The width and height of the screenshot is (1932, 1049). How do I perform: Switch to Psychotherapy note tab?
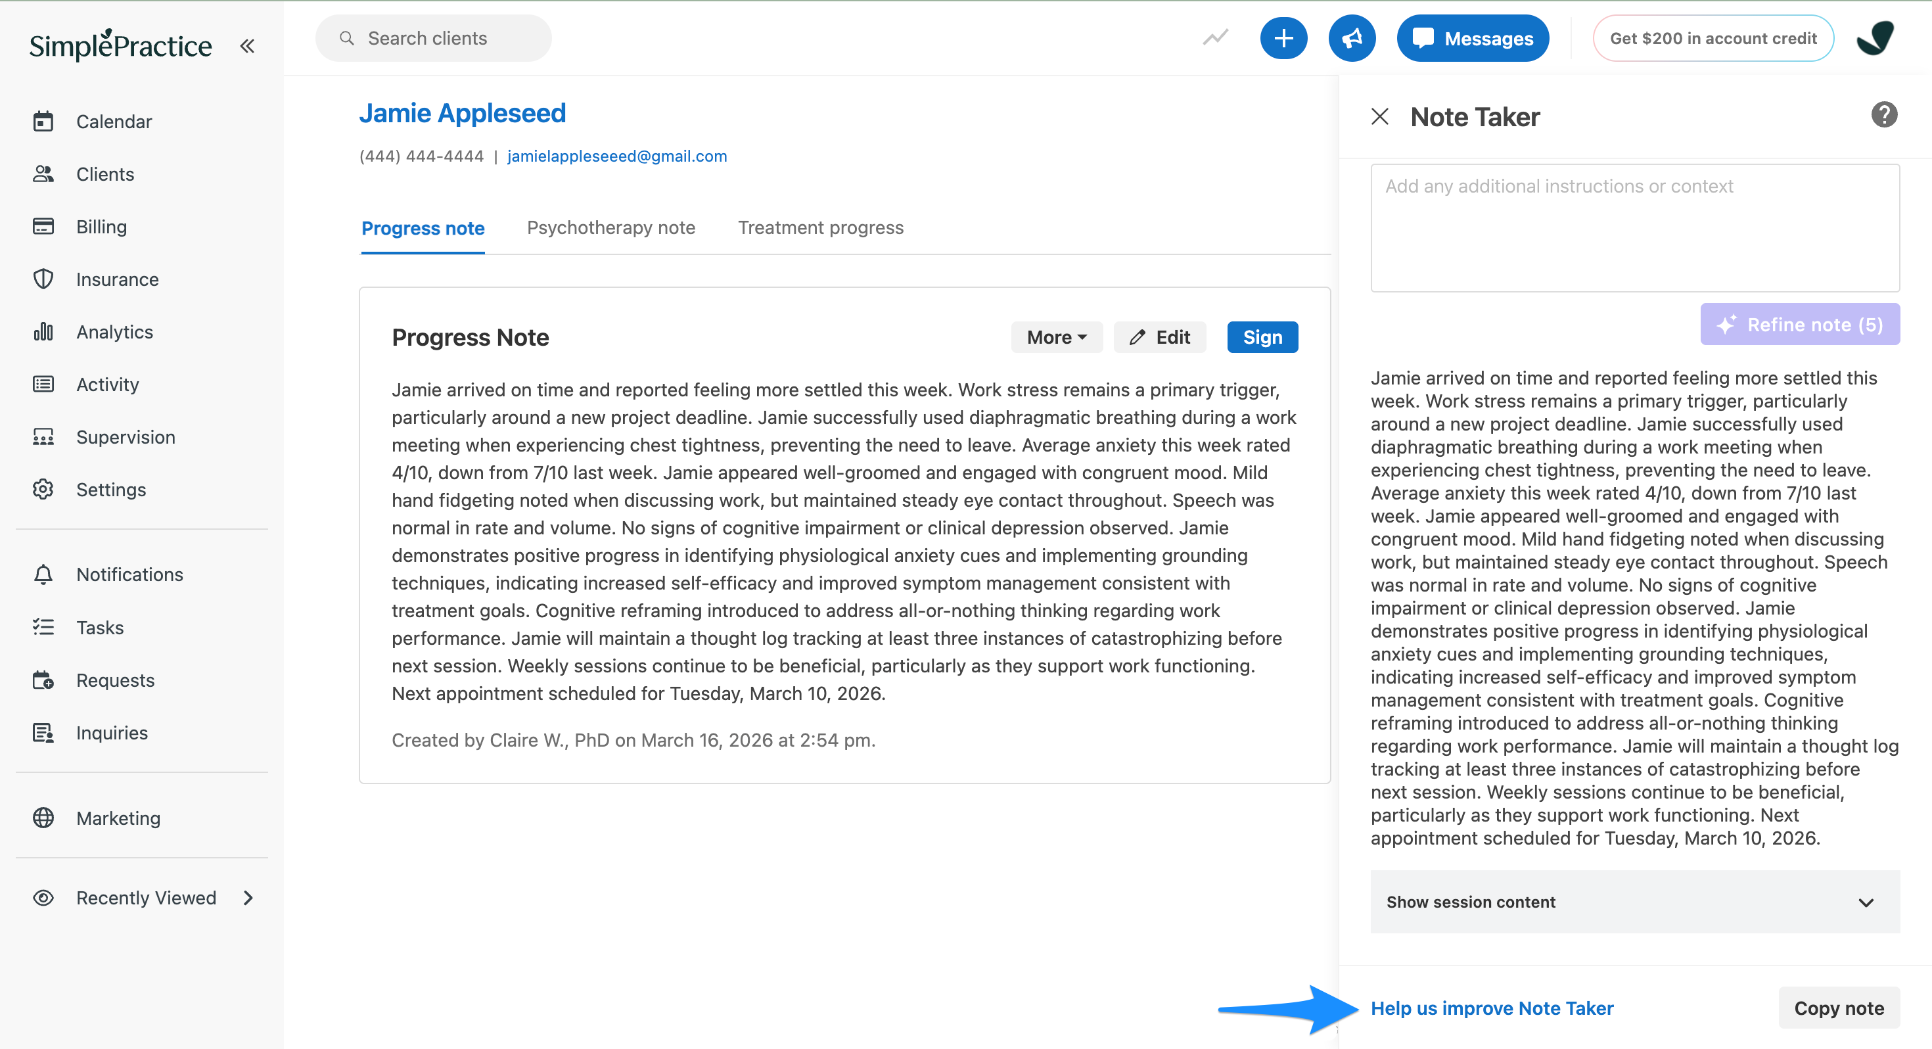click(610, 228)
